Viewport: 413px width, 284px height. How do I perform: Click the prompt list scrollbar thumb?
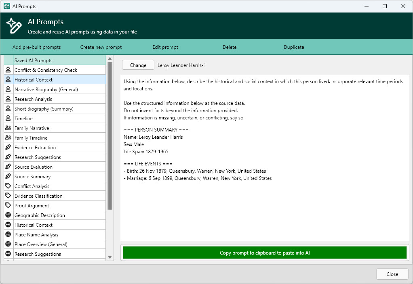(x=110, y=136)
